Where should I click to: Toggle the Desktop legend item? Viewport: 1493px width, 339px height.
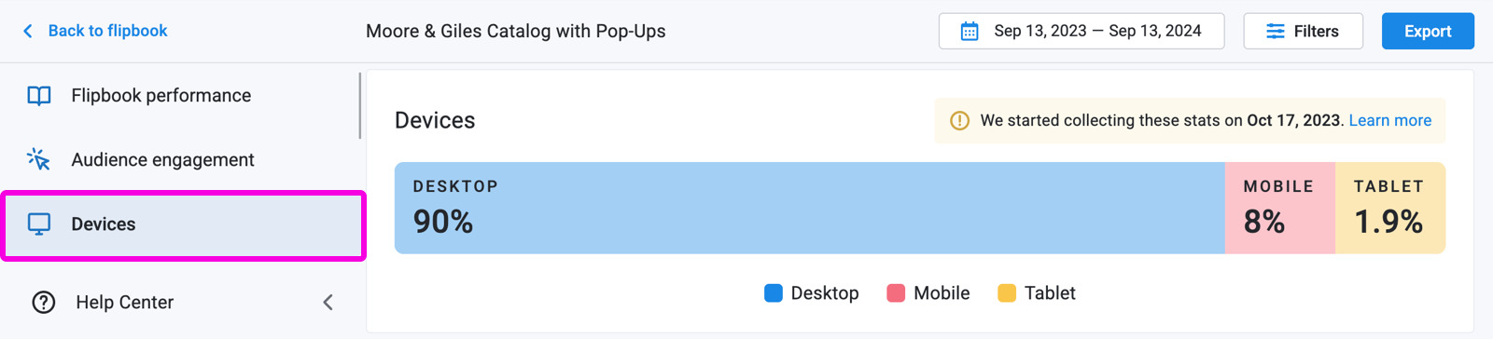pos(812,293)
